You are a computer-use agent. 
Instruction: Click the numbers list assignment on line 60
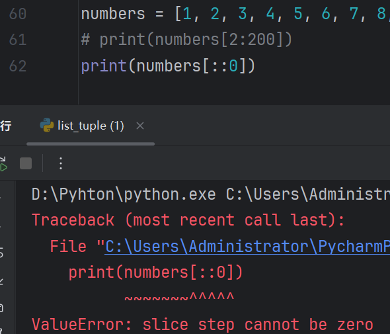click(235, 14)
